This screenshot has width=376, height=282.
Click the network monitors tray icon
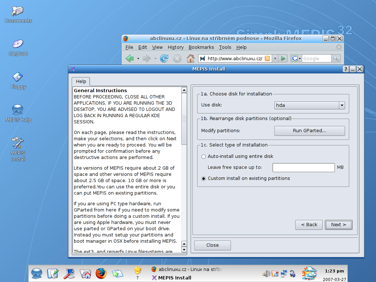(x=284, y=274)
